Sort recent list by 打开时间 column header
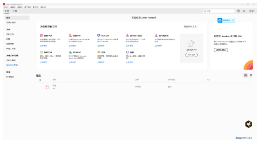Viewport: 259px width, 143px height. click(x=171, y=80)
